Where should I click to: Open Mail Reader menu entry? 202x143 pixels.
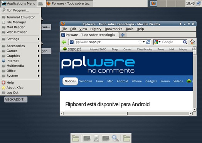pyautogui.click(x=21, y=27)
